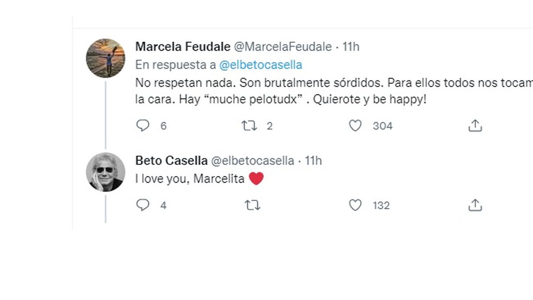This screenshot has height=300, width=533.
Task: Open Marcela's tweet 11h timestamp
Action: (x=351, y=46)
